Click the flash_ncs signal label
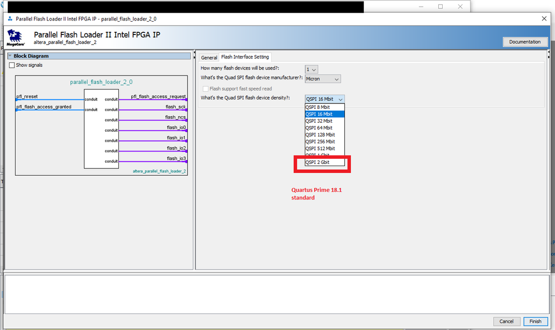Image resolution: width=555 pixels, height=330 pixels. click(x=175, y=117)
